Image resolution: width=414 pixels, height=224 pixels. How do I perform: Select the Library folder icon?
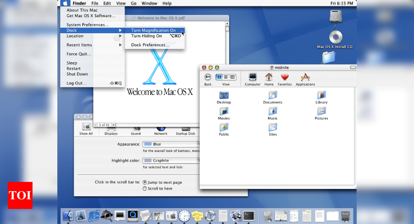coord(321,97)
